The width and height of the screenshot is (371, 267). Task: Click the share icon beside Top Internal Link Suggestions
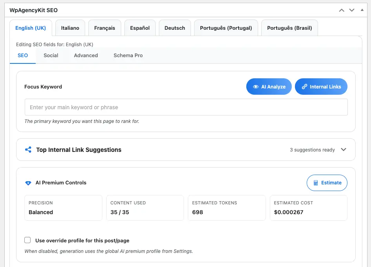[x=28, y=150]
